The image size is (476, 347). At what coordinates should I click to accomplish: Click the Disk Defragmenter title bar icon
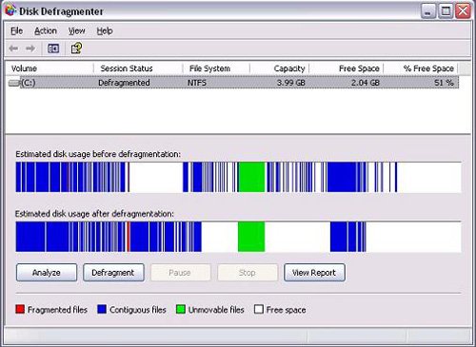point(10,10)
